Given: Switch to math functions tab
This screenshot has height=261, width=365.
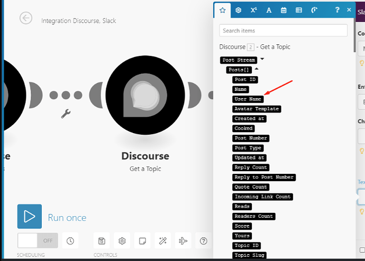Looking at the screenshot, I should click(x=253, y=10).
